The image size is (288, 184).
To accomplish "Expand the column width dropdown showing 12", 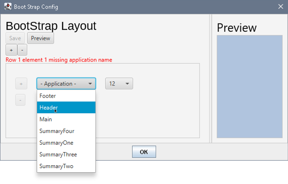I will [119, 84].
